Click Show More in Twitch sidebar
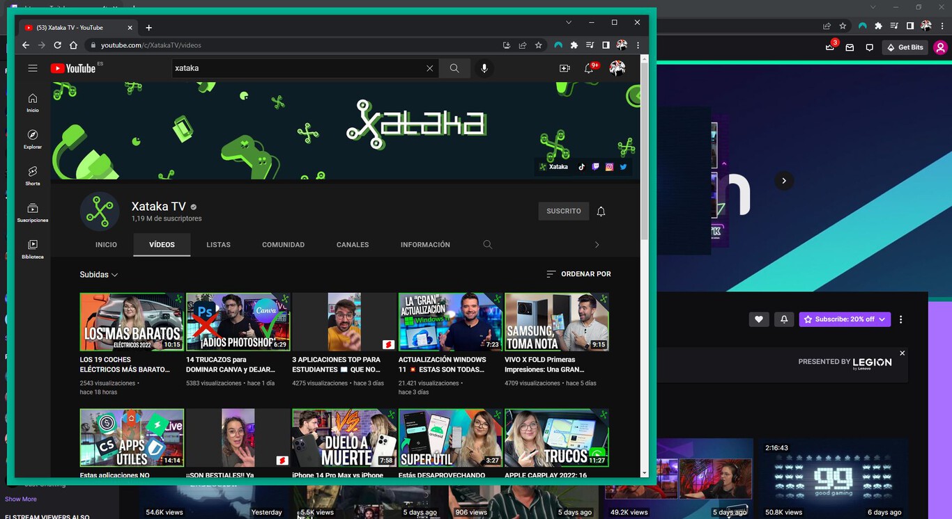 coord(21,499)
